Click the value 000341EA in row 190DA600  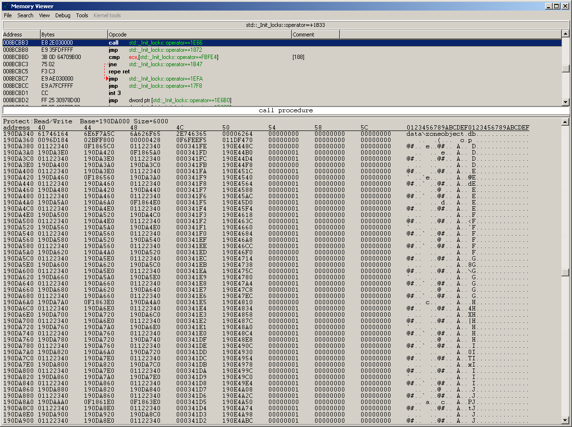click(x=192, y=271)
